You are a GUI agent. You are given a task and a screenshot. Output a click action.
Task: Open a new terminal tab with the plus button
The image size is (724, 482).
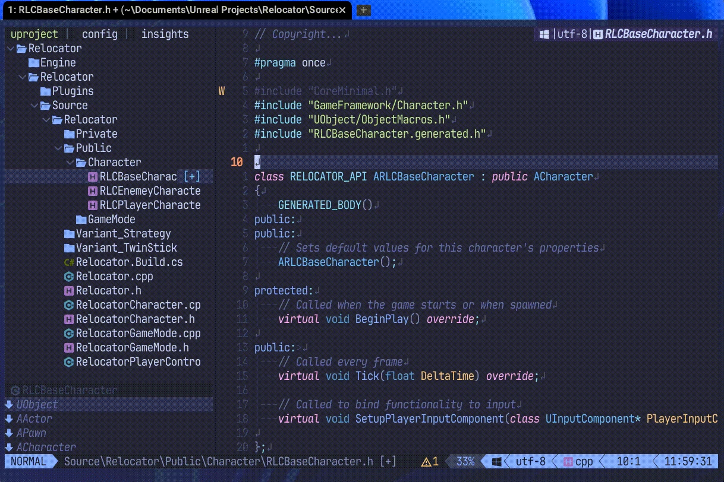[x=363, y=10]
